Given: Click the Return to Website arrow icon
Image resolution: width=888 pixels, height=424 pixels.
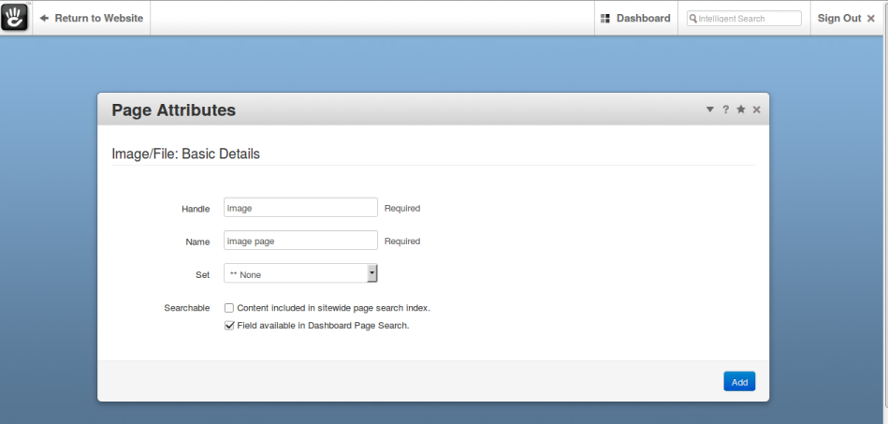Looking at the screenshot, I should tap(44, 18).
